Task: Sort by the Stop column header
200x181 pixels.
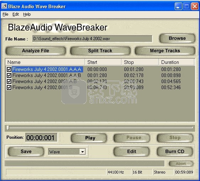Action: point(140,62)
